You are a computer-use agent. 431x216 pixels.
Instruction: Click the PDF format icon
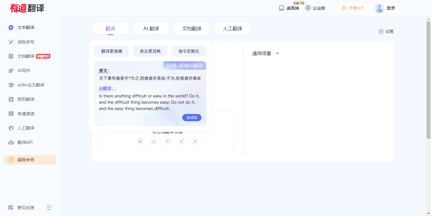(x=154, y=141)
